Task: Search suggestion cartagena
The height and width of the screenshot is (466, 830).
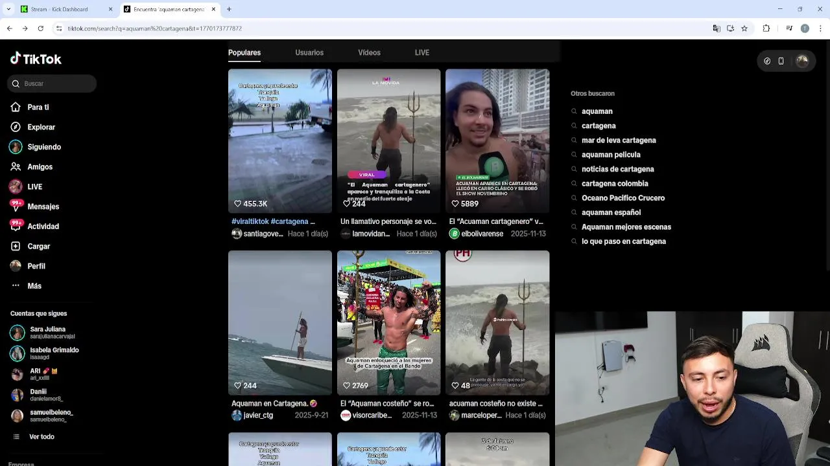Action: pos(599,126)
